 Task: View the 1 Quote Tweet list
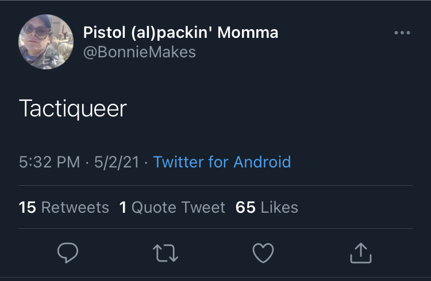172,207
